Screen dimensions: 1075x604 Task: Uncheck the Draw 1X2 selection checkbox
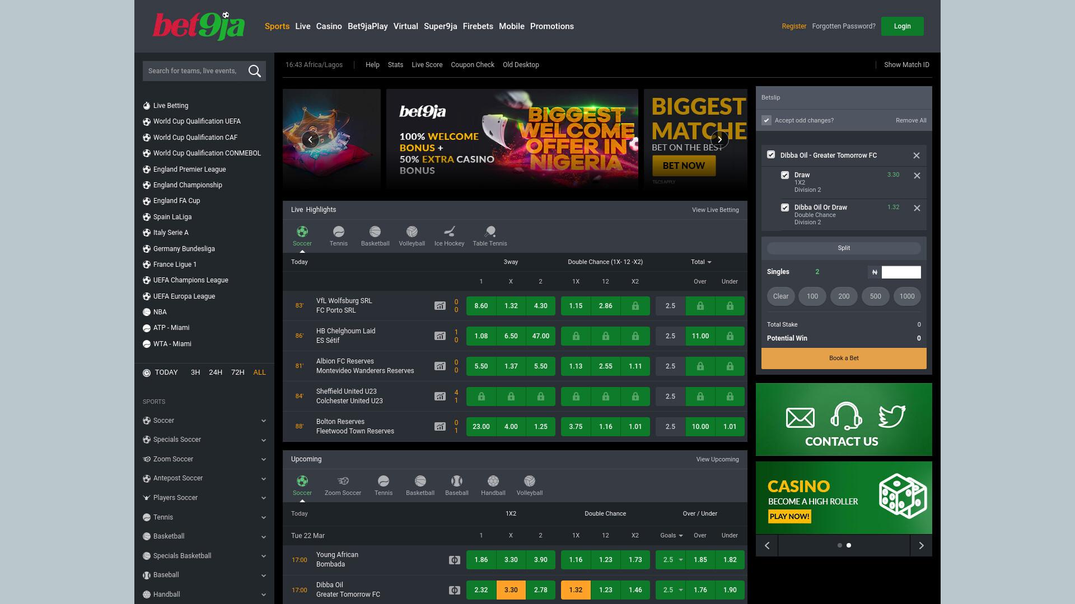[x=785, y=175]
